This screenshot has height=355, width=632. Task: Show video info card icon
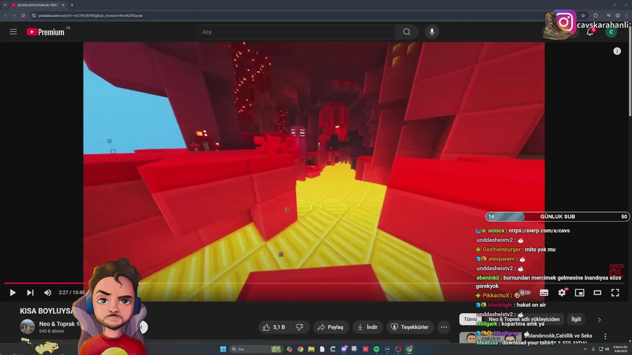[x=617, y=51]
